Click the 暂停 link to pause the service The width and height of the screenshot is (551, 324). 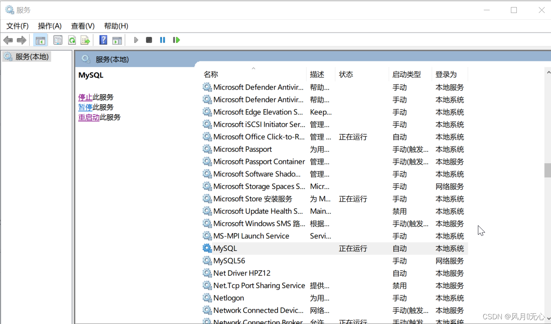click(85, 107)
